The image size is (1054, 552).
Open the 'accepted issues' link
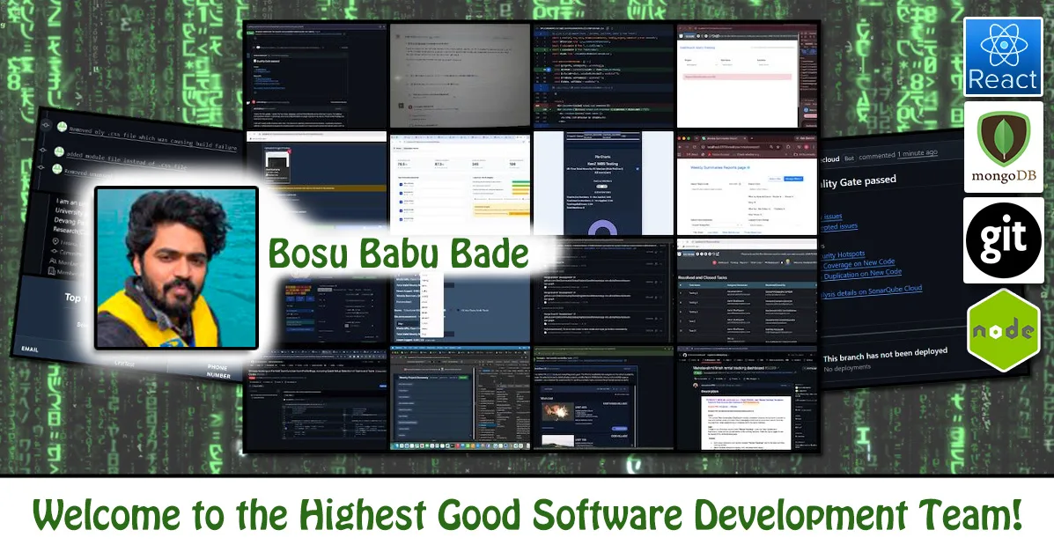[838, 227]
